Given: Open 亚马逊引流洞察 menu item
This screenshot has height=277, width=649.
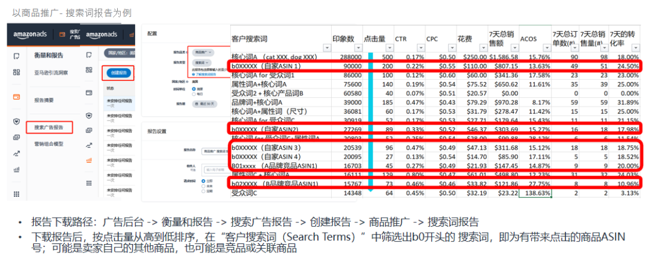Looking at the screenshot, I should point(51,73).
